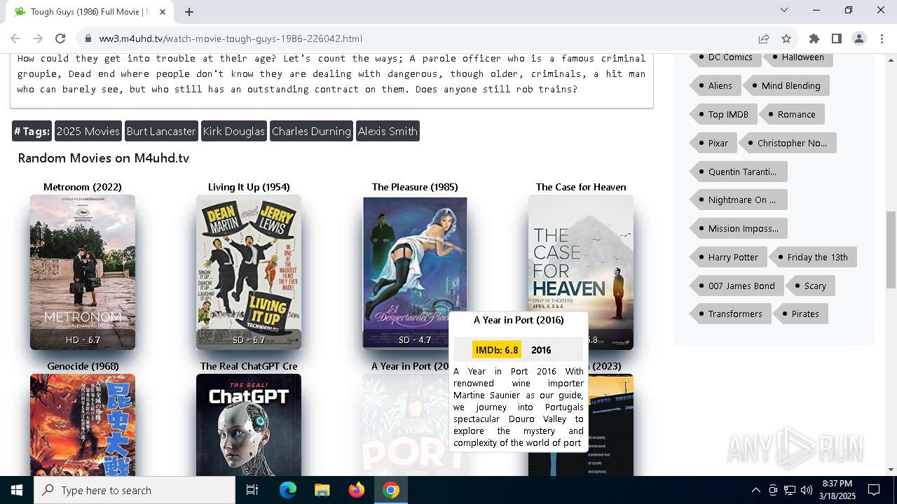Open the Genocide (1968) poster

(x=83, y=425)
